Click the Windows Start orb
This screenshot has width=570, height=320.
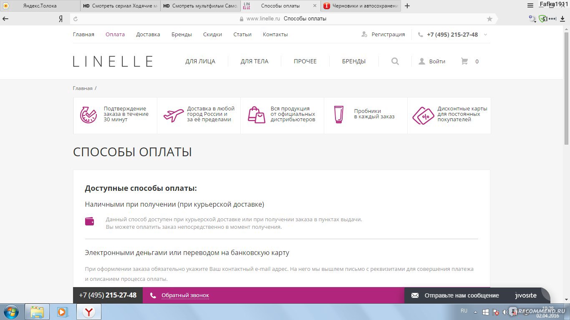[11, 312]
